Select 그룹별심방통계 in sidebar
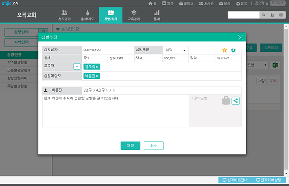This screenshot has height=186, width=289. tap(19, 70)
